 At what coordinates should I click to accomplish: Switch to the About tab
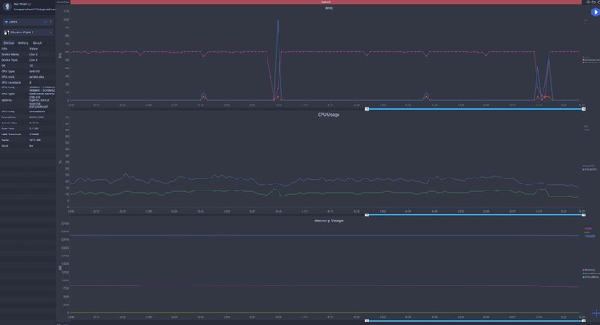(37, 43)
